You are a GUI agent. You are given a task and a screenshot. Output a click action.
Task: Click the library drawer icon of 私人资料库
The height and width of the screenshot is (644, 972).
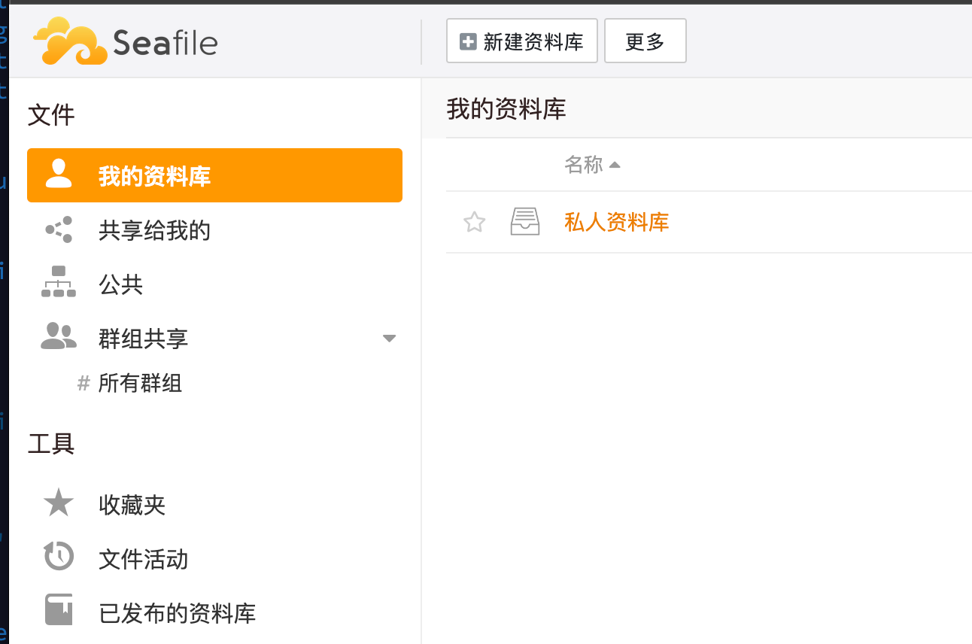[x=525, y=222]
